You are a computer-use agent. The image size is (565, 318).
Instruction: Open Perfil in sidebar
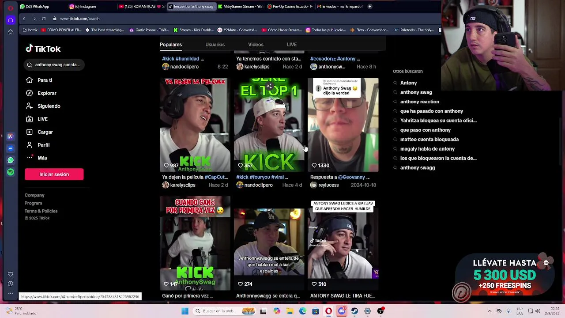click(38, 145)
